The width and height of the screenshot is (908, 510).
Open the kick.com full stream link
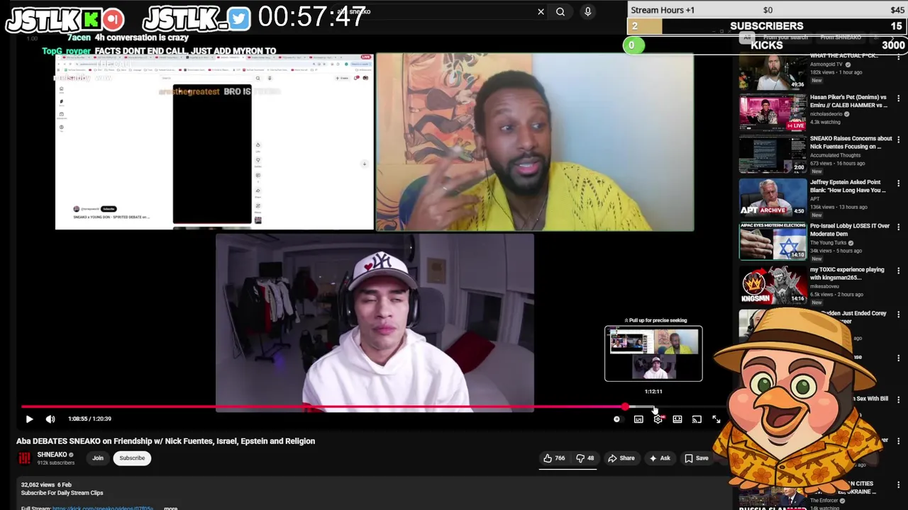click(x=102, y=508)
